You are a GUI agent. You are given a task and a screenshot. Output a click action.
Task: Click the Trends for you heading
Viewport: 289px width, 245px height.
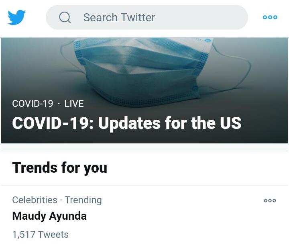click(x=59, y=167)
